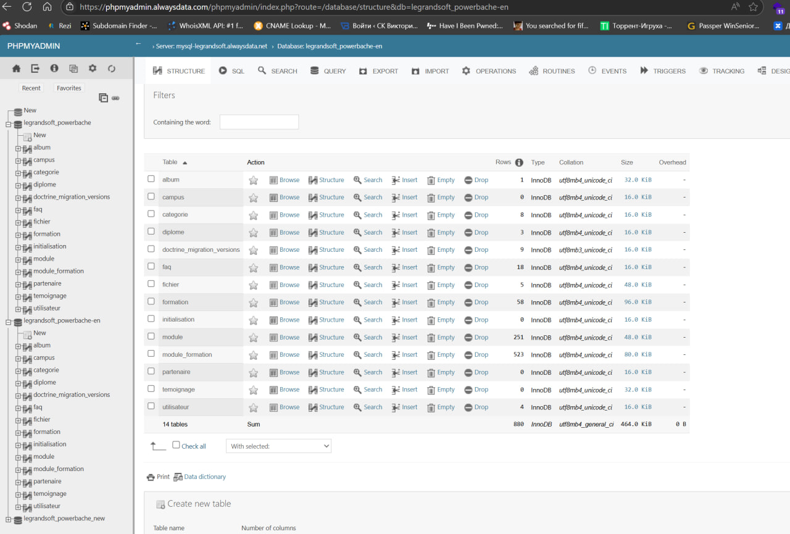The image size is (790, 534).
Task: Tick the checkbox for utilisateur table
Action: [x=151, y=407]
